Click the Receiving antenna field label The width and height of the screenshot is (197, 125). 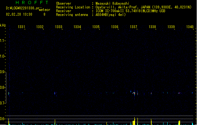[72, 15]
